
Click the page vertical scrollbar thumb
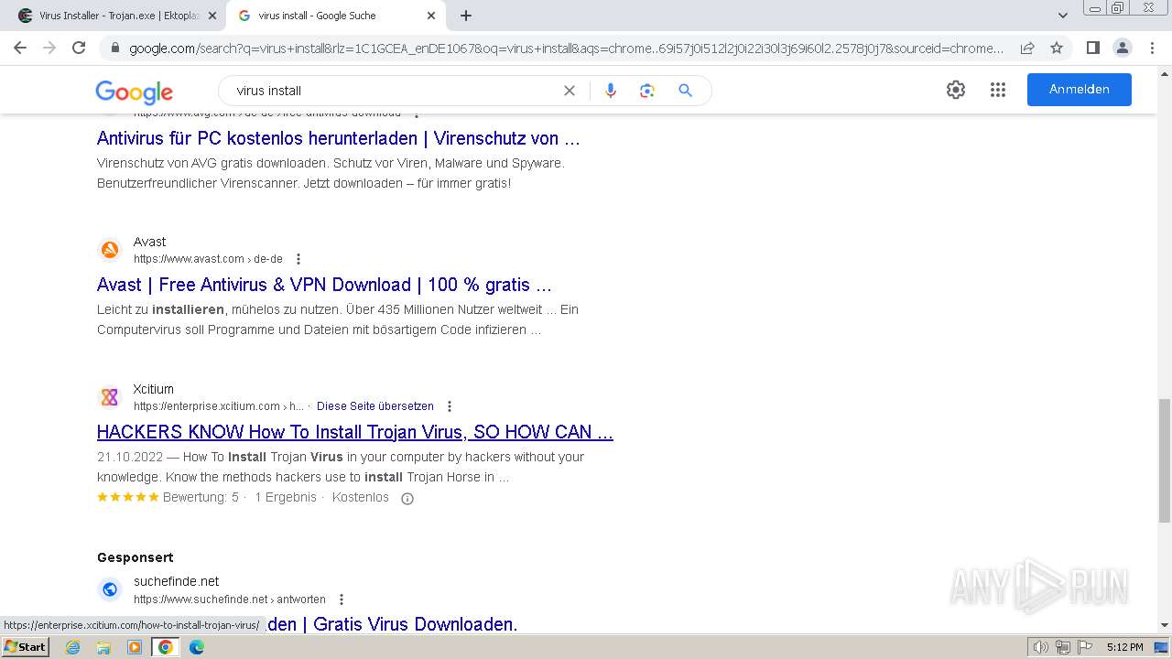point(1164,460)
